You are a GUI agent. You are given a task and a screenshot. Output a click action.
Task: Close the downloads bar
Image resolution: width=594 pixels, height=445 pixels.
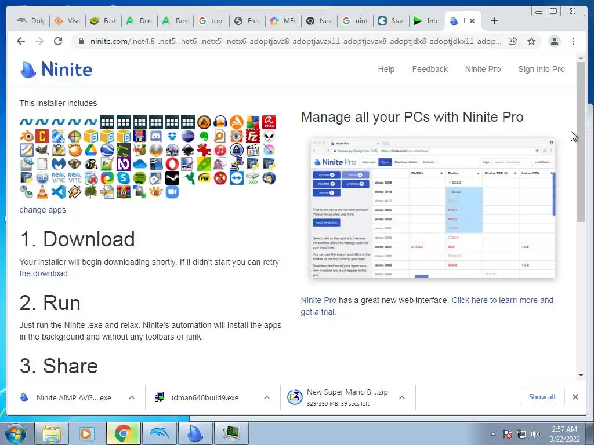click(575, 397)
